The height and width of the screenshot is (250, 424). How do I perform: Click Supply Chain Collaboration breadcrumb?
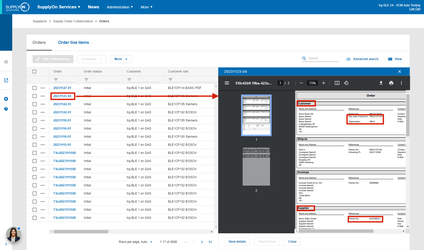click(73, 21)
